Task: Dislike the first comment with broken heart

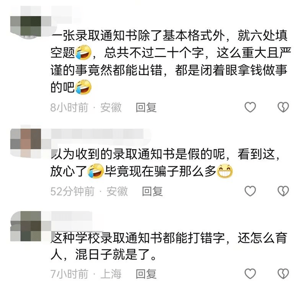Action: pyautogui.click(x=283, y=107)
